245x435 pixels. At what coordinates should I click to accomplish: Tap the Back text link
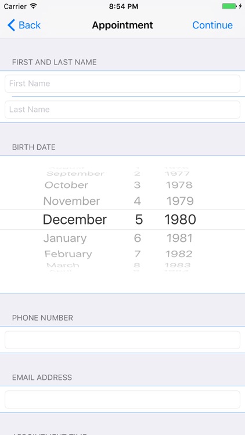tap(30, 26)
